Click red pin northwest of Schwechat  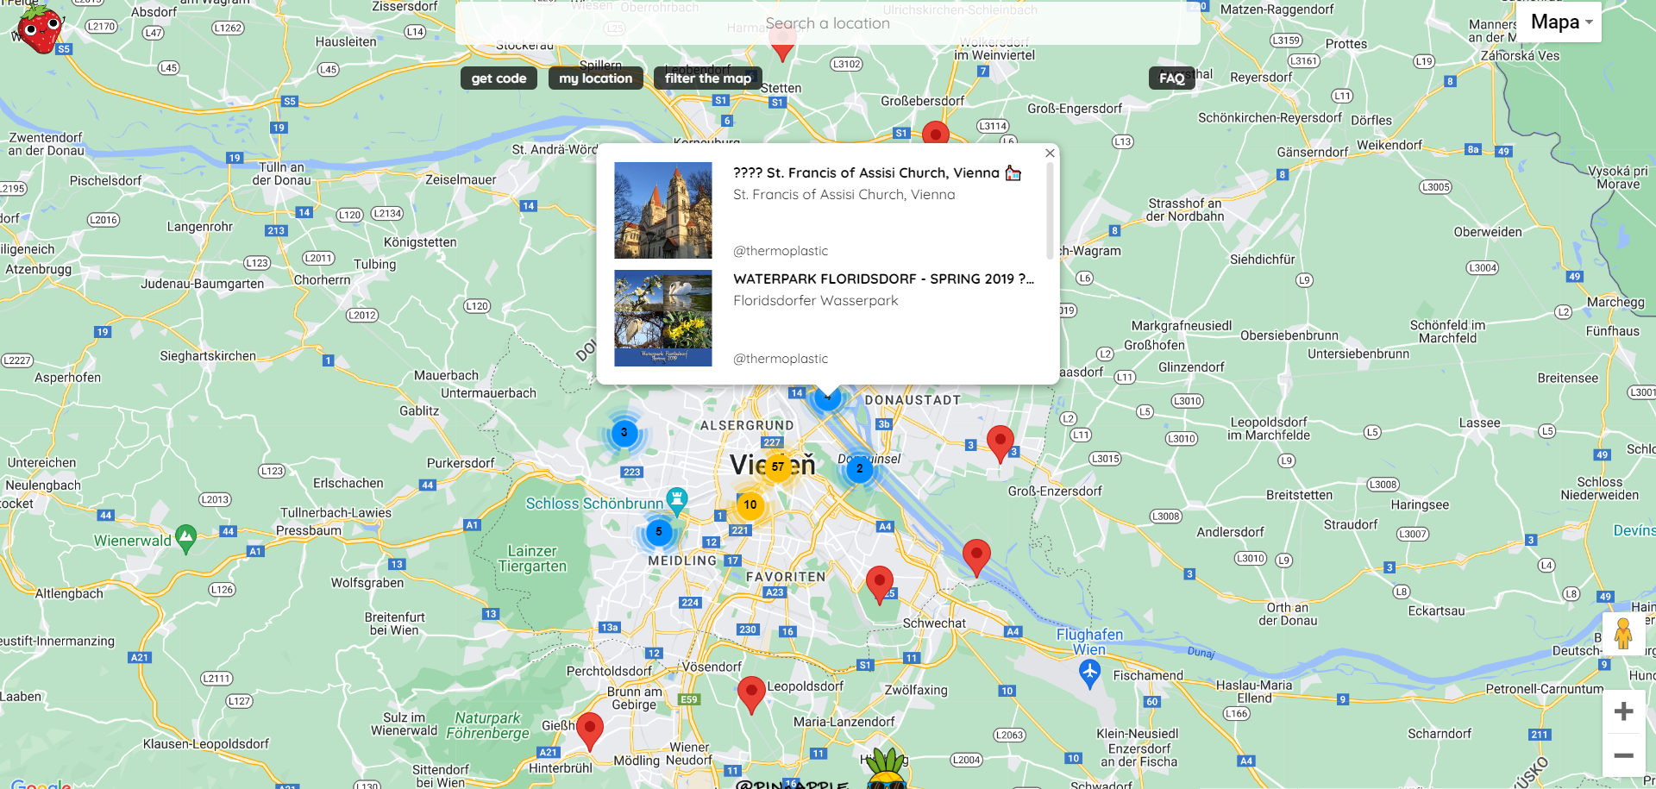[x=880, y=585]
